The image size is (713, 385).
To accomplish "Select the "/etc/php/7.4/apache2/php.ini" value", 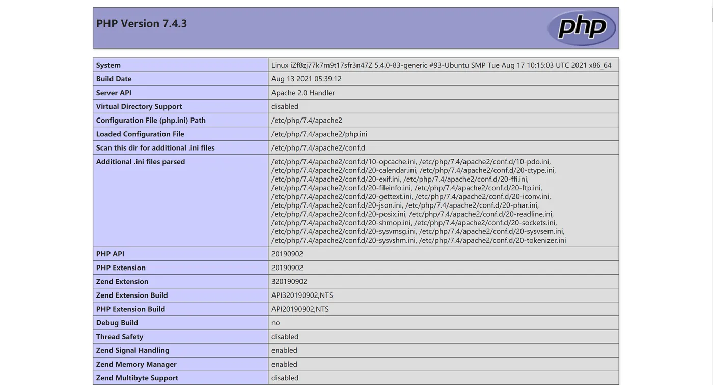I will [x=319, y=134].
